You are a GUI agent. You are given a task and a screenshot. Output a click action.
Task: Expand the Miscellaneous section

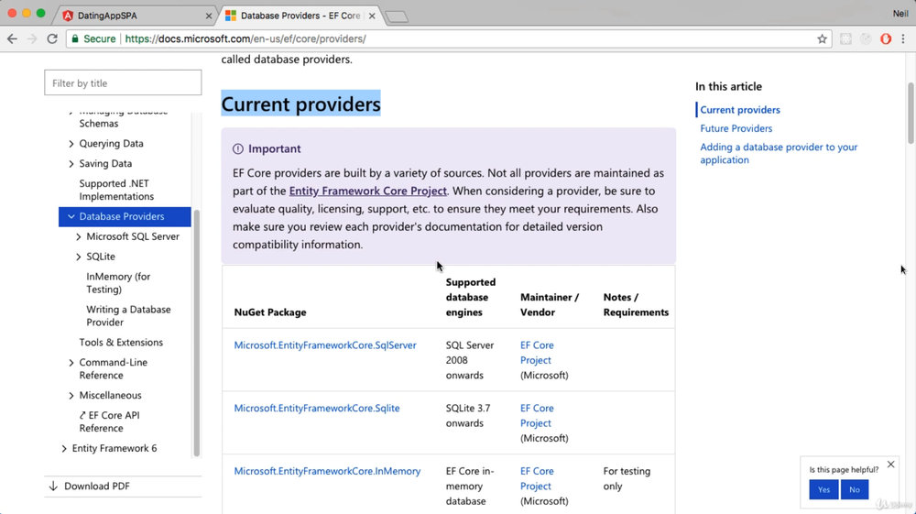tap(71, 396)
